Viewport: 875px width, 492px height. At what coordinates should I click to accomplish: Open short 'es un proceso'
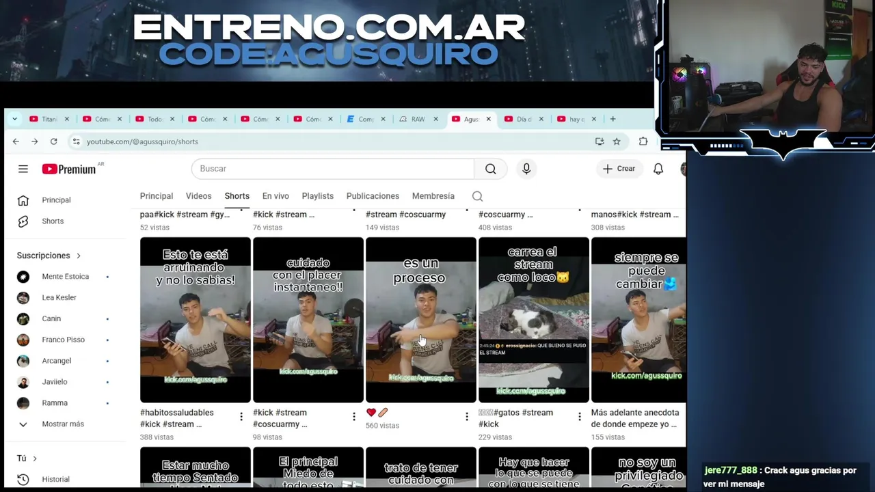click(421, 320)
